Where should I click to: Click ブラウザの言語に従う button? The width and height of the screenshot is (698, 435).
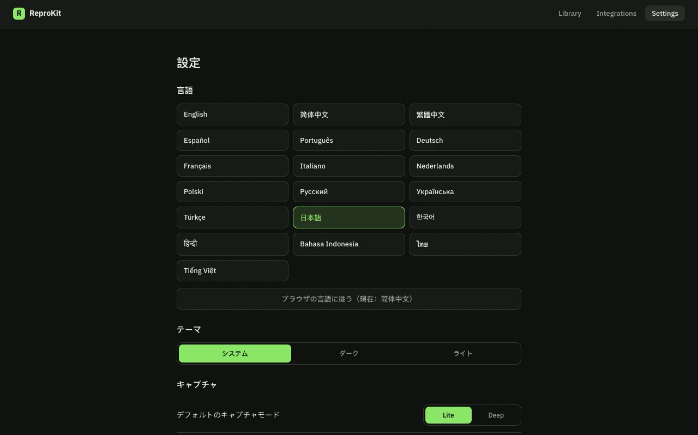[x=349, y=299]
